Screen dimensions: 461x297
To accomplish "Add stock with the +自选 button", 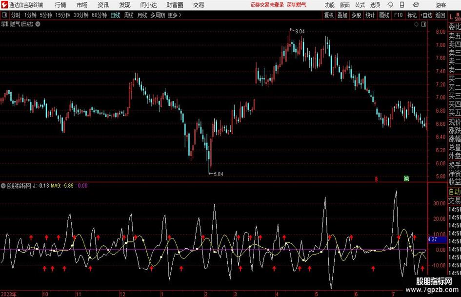I will tap(426, 15).
